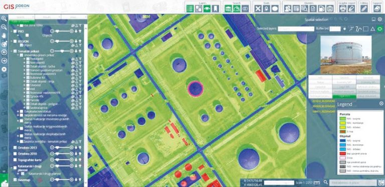Open the pencil Editing tool
Screen dimensions: 385x187
(x=364, y=9)
